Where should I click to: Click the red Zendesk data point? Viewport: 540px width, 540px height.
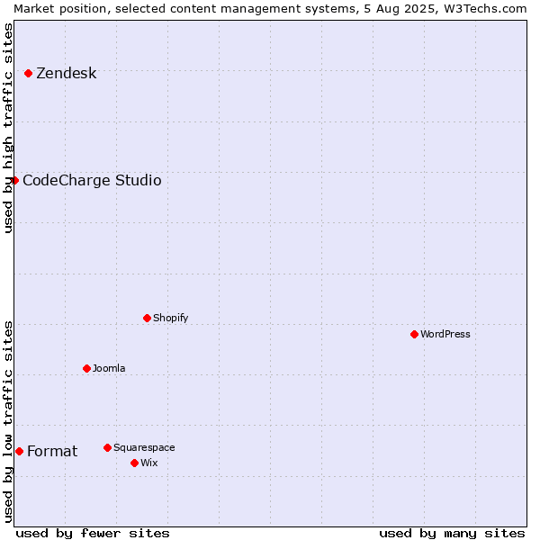(x=29, y=74)
